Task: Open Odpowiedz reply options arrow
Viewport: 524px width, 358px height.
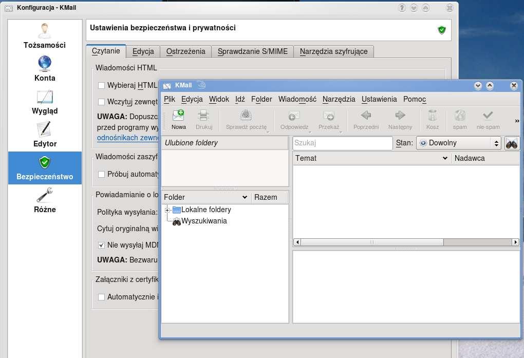Action: [310, 133]
